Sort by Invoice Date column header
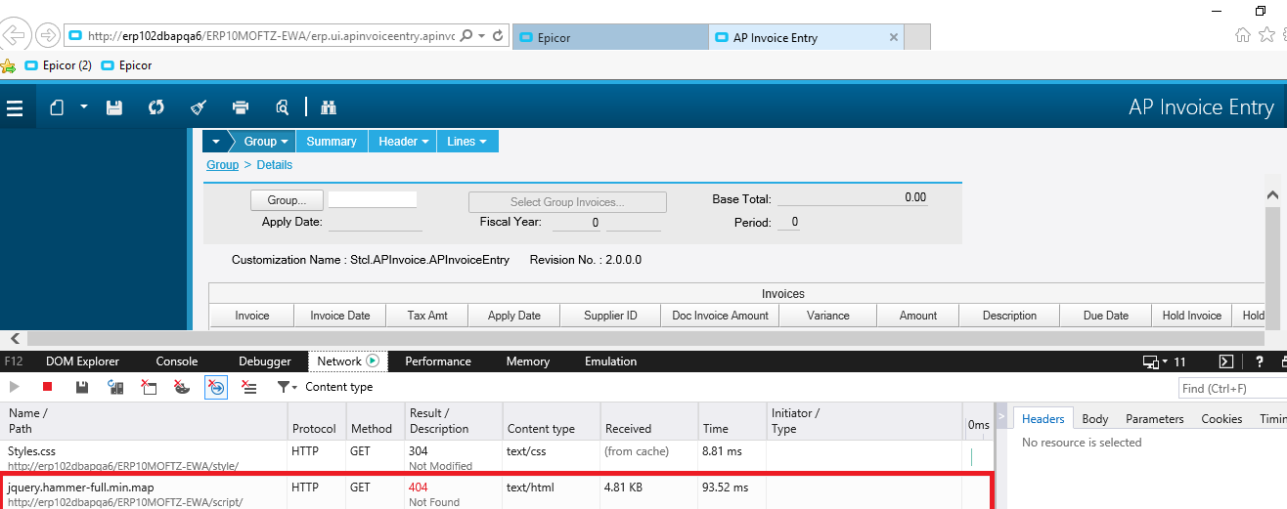Screen dimensions: 1287x509 340,316
